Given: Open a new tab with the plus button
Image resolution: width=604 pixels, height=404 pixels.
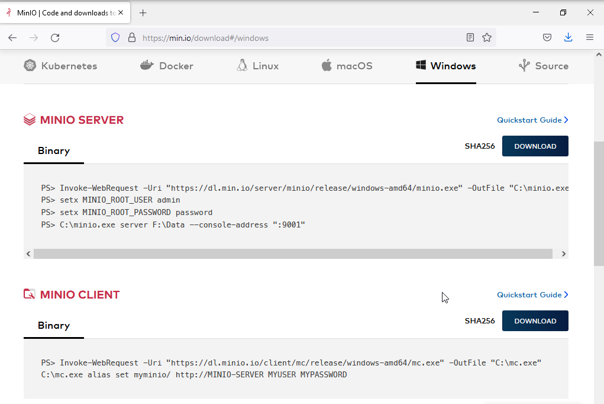Looking at the screenshot, I should (143, 13).
